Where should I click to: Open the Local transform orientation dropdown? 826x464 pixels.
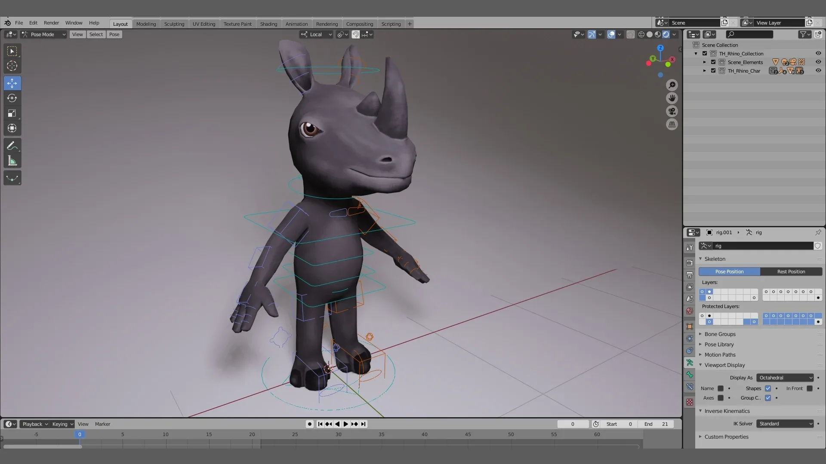[x=317, y=34]
